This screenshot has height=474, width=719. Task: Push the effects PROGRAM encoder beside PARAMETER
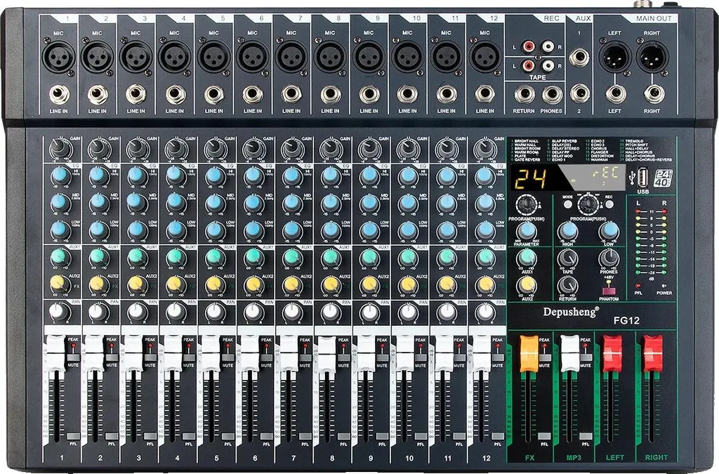[527, 204]
